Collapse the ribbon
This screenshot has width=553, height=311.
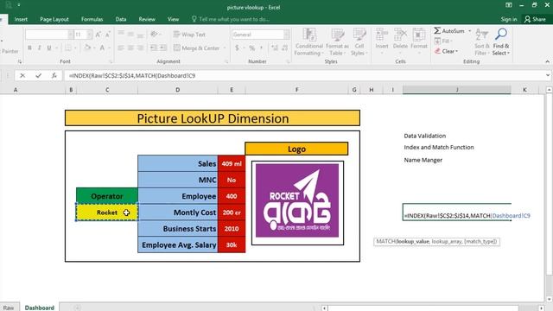(x=547, y=61)
